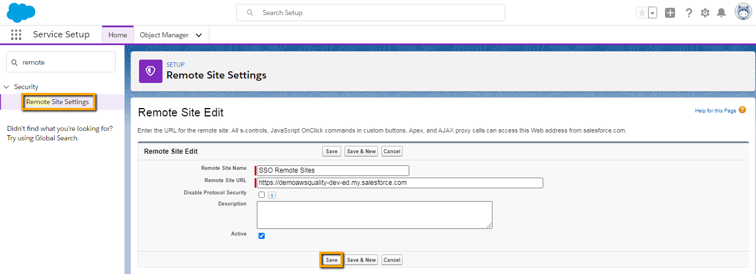Click the Service Setup app name
This screenshot has width=756, height=274.
[61, 35]
